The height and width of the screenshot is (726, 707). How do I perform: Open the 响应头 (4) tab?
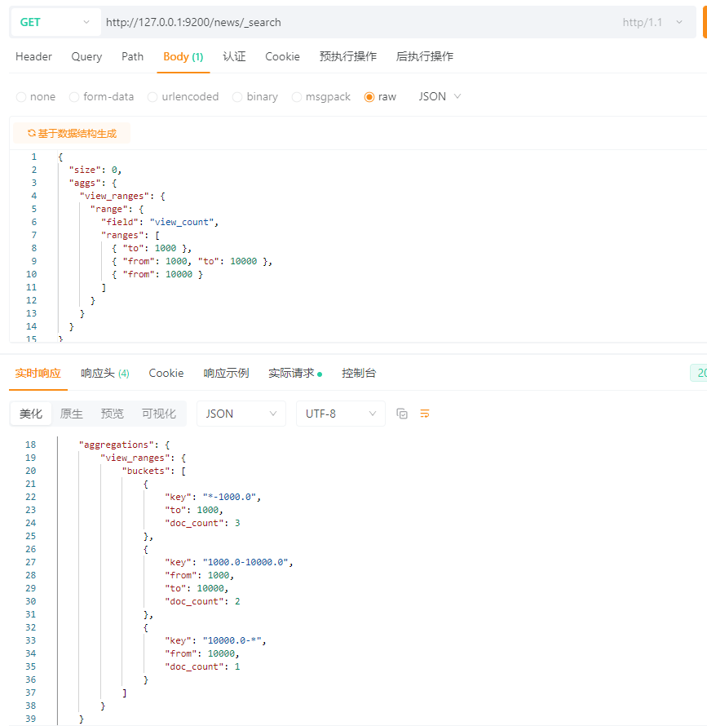[x=105, y=373]
